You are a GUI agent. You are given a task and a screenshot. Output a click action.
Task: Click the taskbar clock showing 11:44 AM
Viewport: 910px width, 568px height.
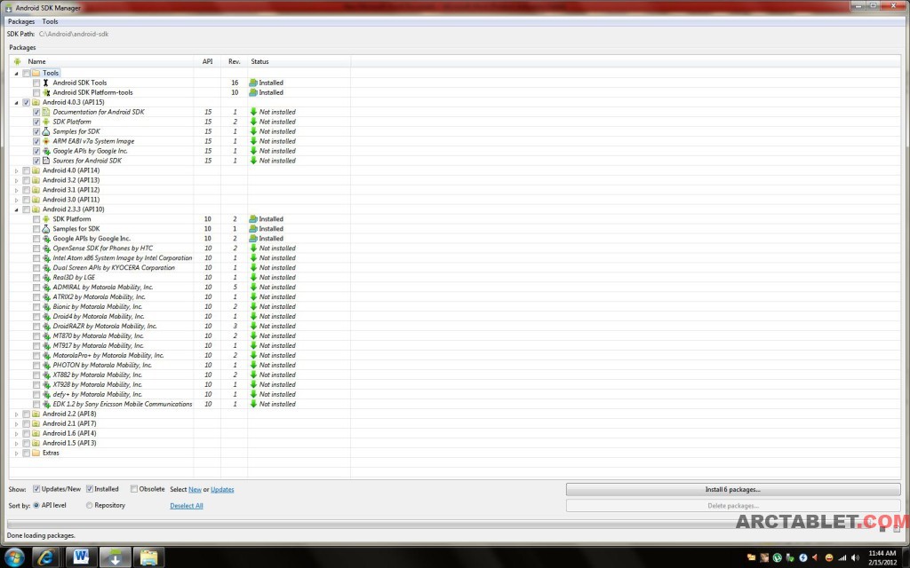coord(882,558)
